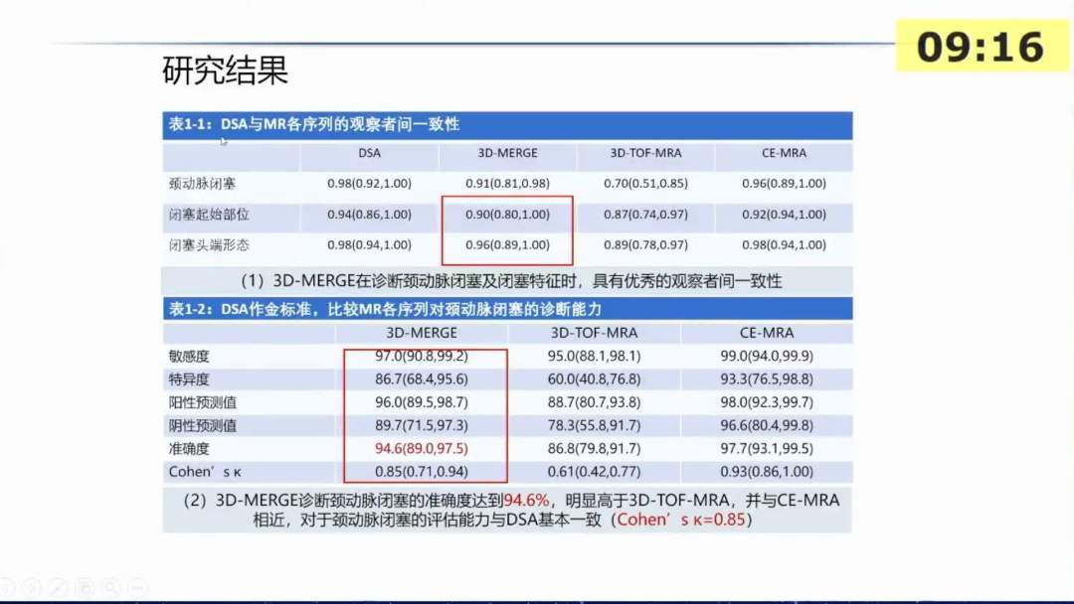This screenshot has width=1074, height=604.
Task: Click the 研究结果 slide title
Action: 225,72
